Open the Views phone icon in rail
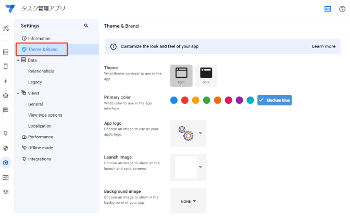The height and width of the screenshot is (219, 350). (x=6, y=66)
